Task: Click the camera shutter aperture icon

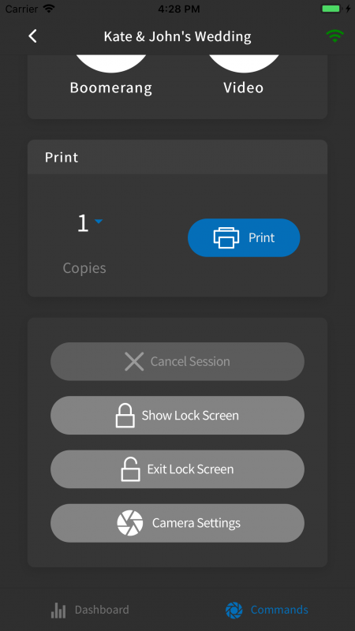Action: 130,523
